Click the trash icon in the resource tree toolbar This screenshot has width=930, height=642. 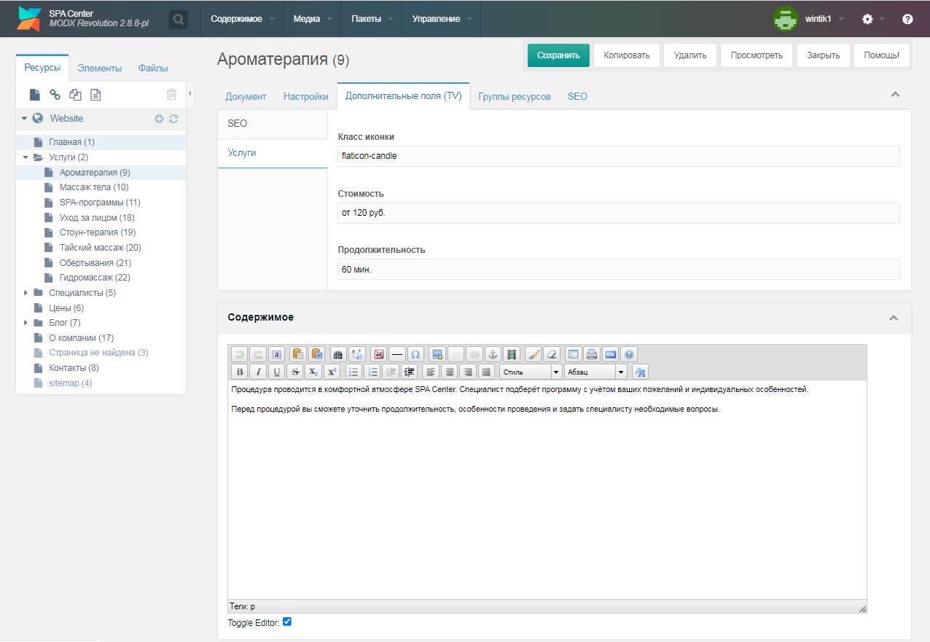[171, 94]
